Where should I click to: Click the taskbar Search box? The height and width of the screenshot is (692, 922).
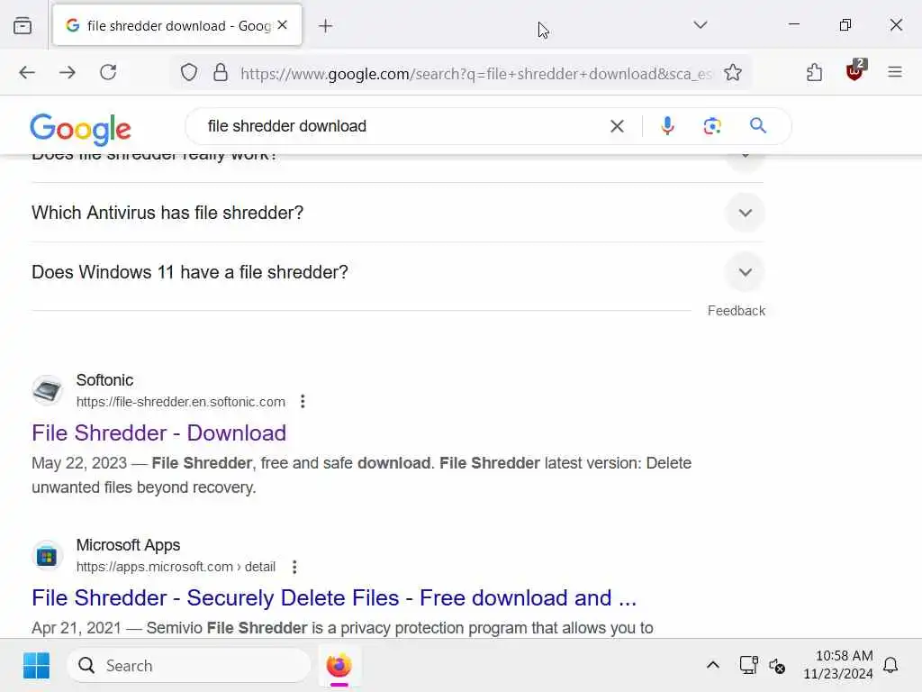[189, 666]
